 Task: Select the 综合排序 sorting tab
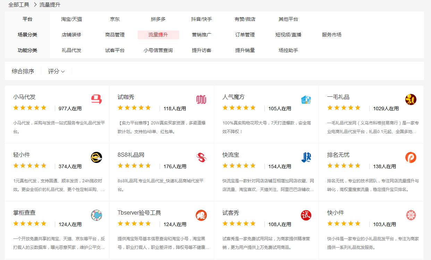click(23, 71)
